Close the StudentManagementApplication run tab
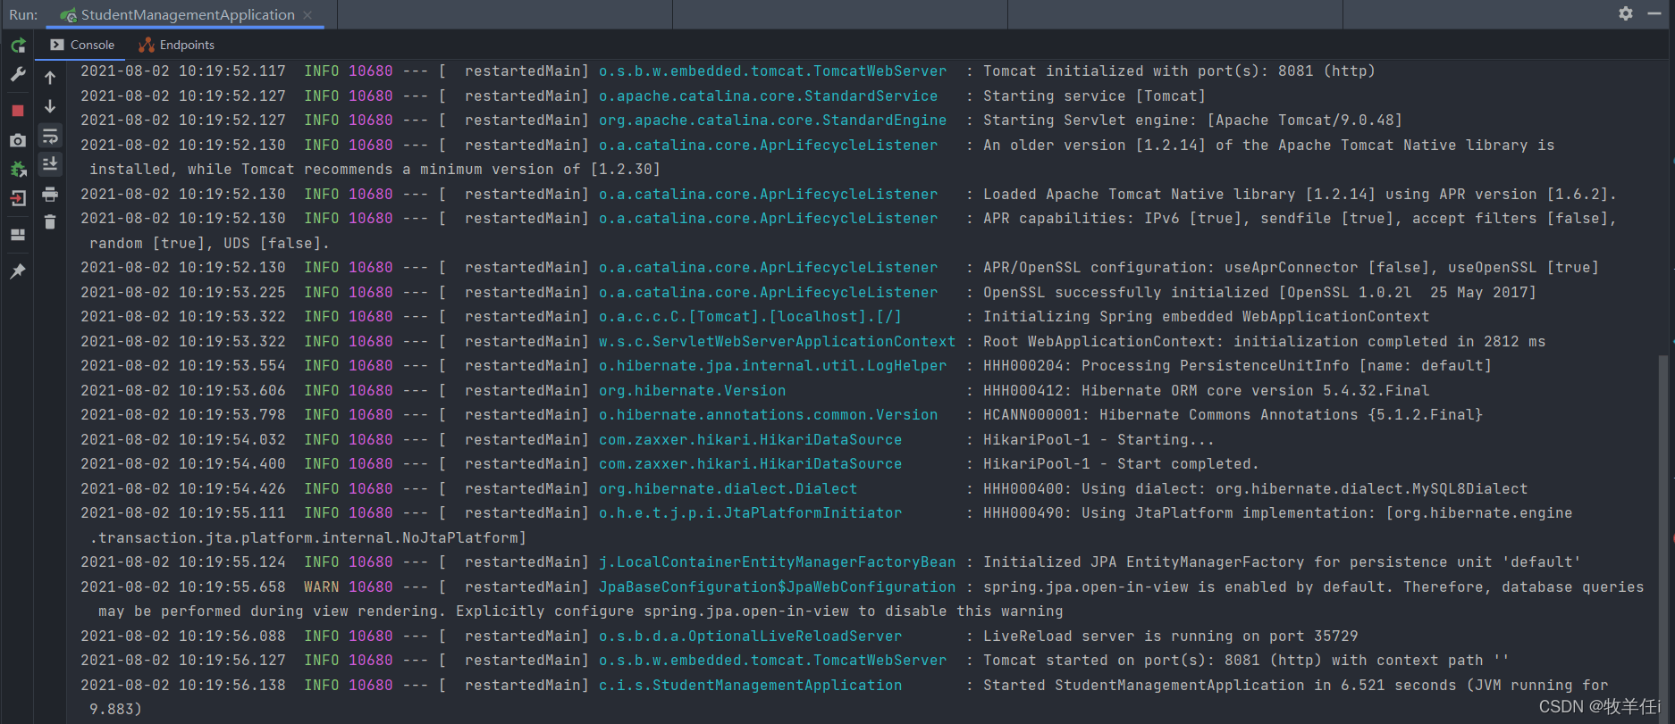 point(308,14)
